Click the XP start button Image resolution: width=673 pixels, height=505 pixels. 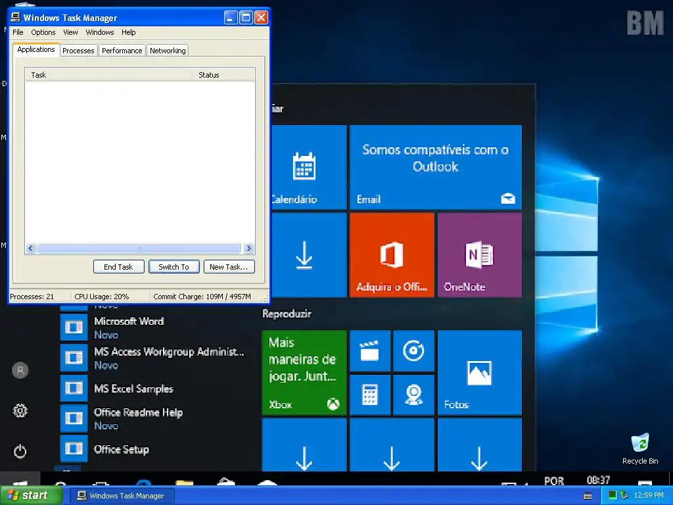click(30, 496)
